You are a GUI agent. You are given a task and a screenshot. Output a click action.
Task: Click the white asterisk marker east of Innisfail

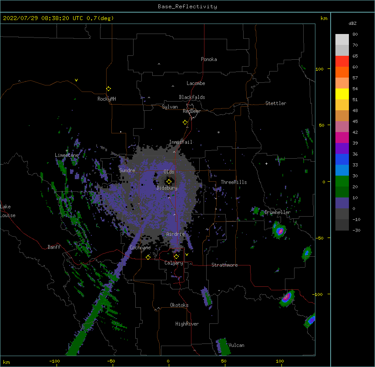[x=218, y=132]
